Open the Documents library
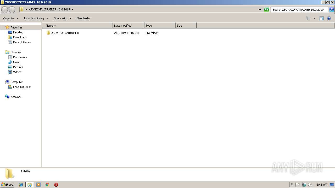The height and width of the screenshot is (188, 335). coord(20,57)
